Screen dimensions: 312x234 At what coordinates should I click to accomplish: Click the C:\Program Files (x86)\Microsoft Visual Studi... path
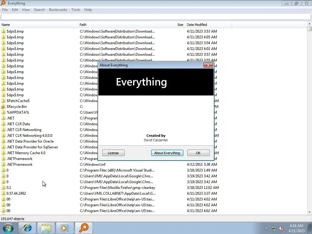click(x=117, y=170)
